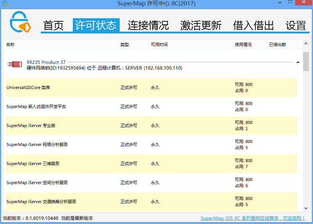Click the scrollbar down arrow
Viewport: 313px width, 224px height.
[306, 208]
